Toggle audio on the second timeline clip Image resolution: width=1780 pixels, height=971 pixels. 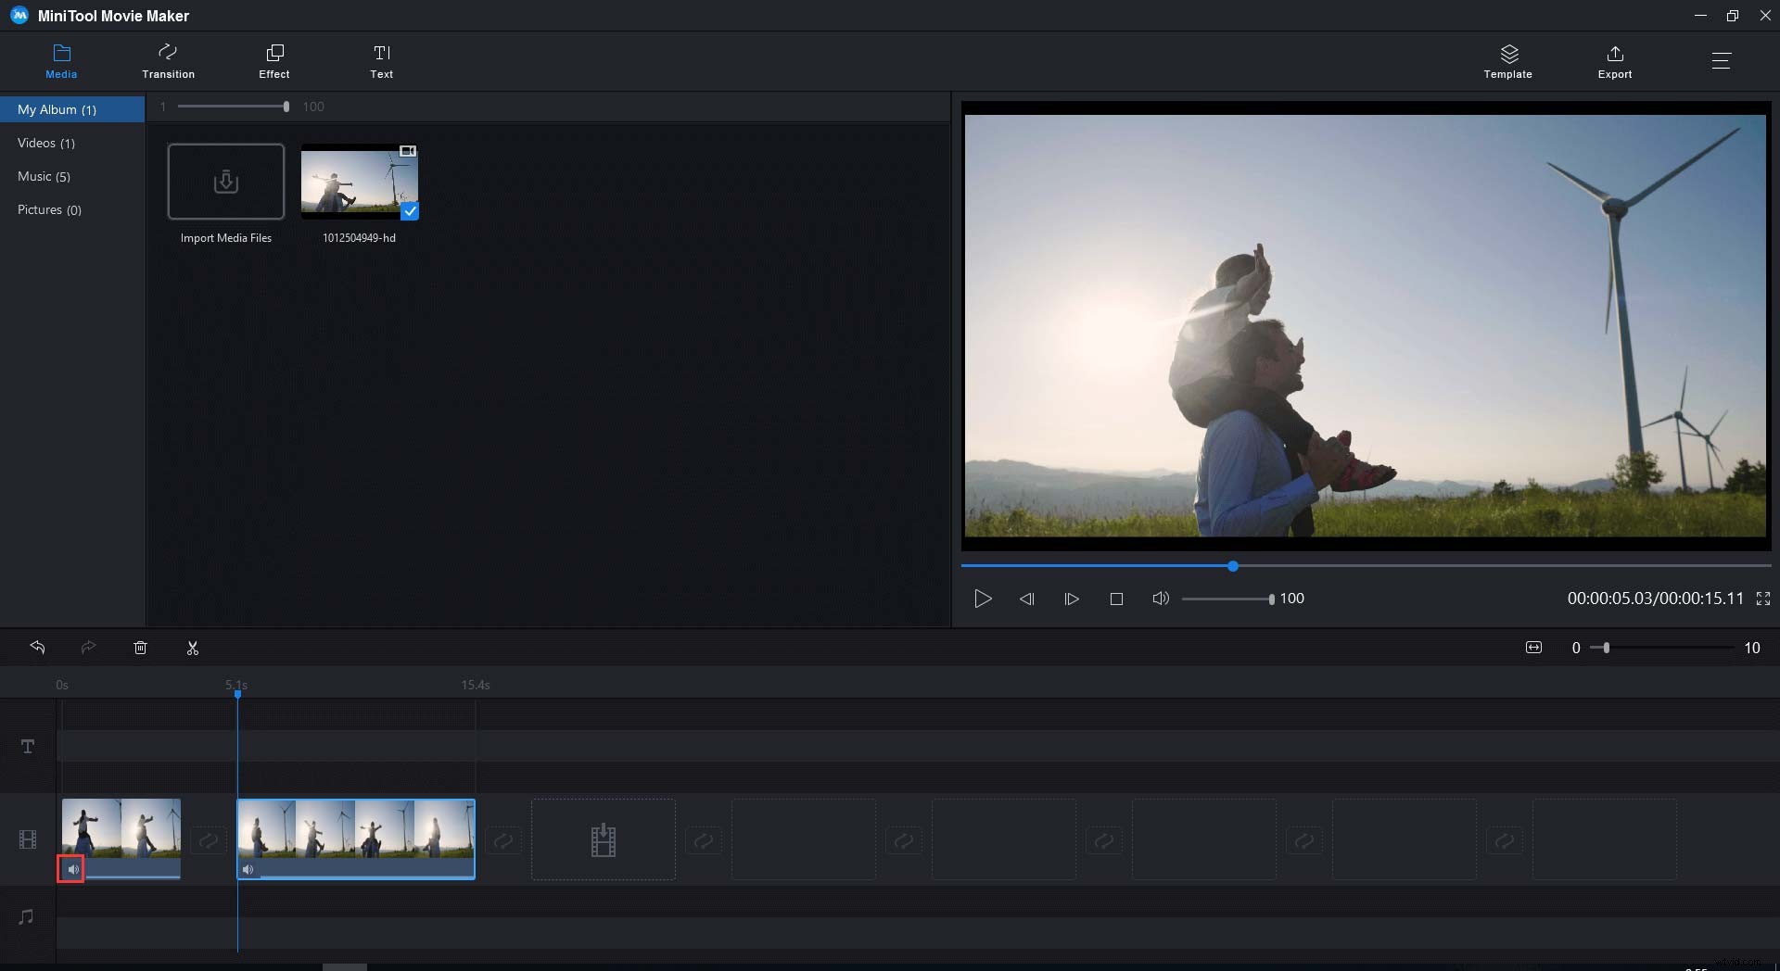click(x=248, y=869)
